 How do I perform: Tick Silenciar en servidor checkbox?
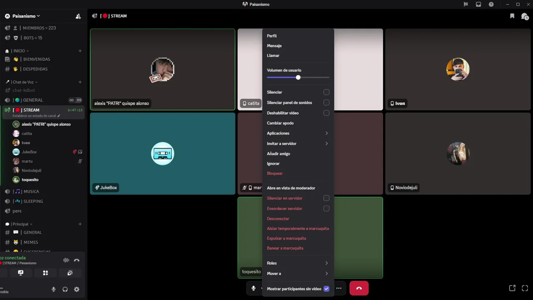point(326,198)
